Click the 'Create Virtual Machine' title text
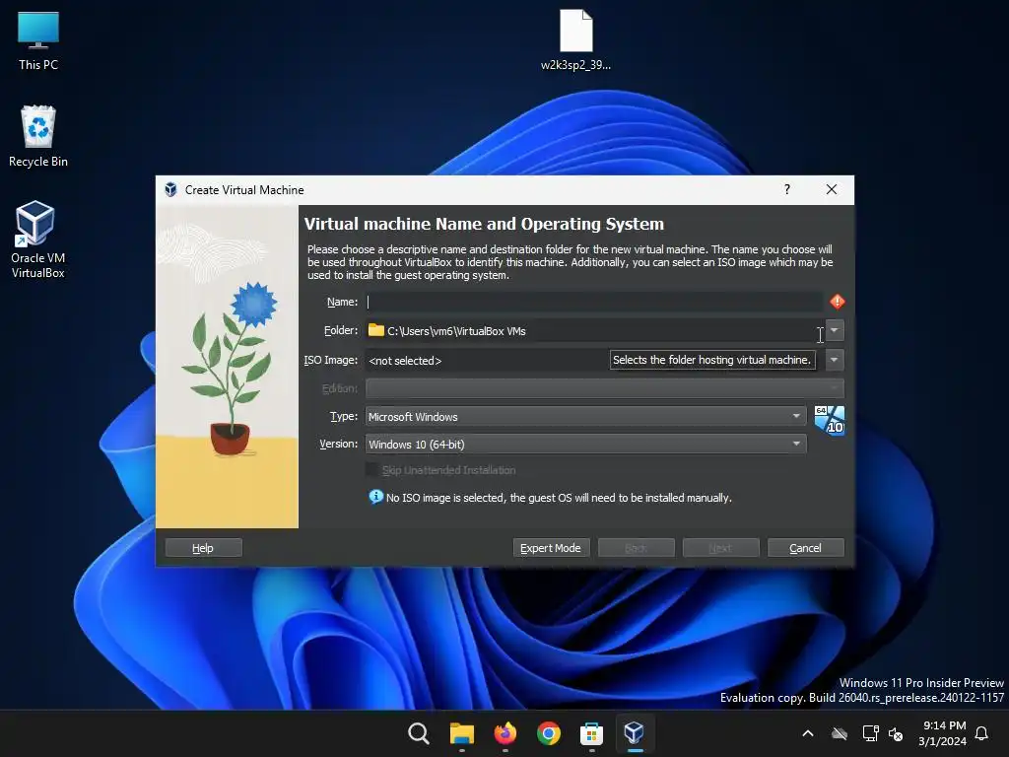Image resolution: width=1009 pixels, height=757 pixels. 244,190
